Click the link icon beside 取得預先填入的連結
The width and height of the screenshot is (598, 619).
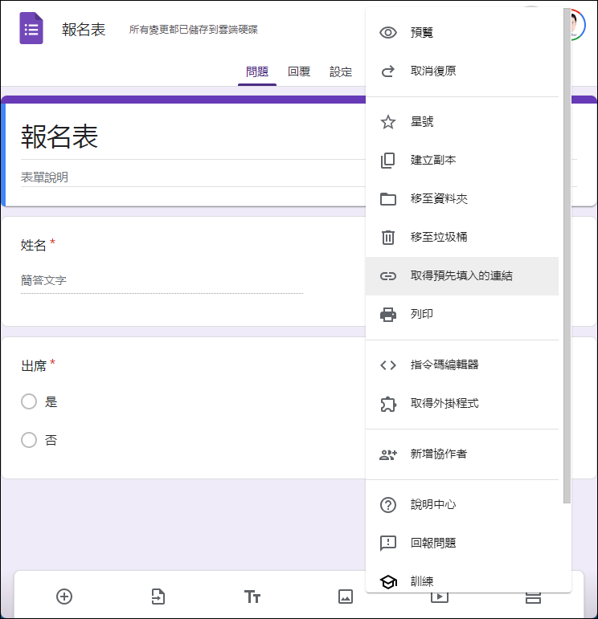point(387,276)
